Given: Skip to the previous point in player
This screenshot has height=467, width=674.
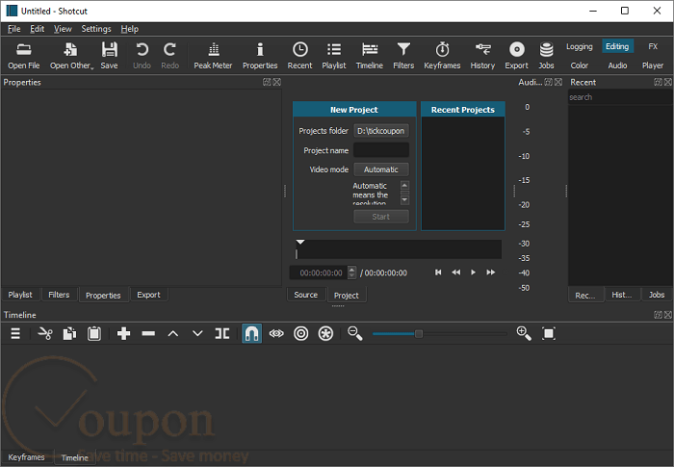Looking at the screenshot, I should point(438,272).
